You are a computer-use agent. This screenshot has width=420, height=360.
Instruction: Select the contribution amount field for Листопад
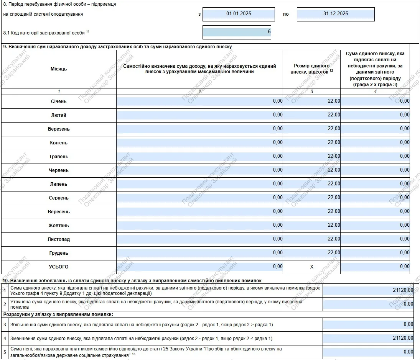click(375, 239)
